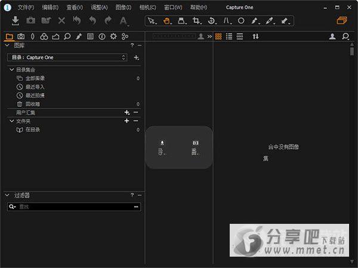Toggle the multi-view orange stacked windows icon
The image size is (358, 268).
[x=342, y=20]
